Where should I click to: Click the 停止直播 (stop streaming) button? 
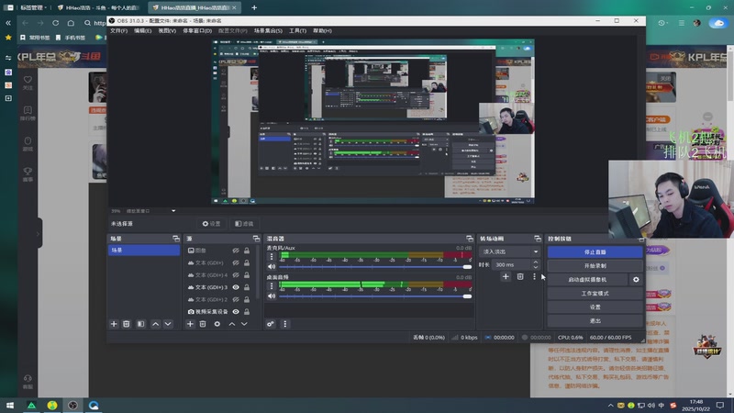(x=595, y=251)
